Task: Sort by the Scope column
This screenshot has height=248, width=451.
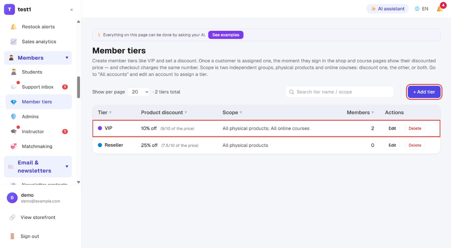Action: tap(233, 113)
